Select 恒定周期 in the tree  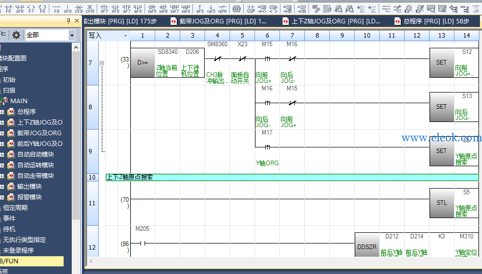coord(15,208)
